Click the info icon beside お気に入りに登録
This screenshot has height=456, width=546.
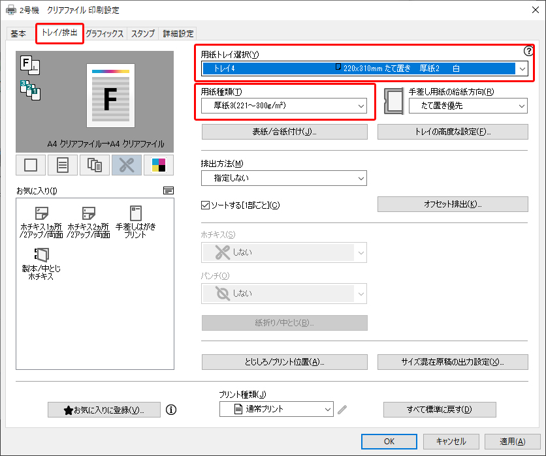(171, 410)
